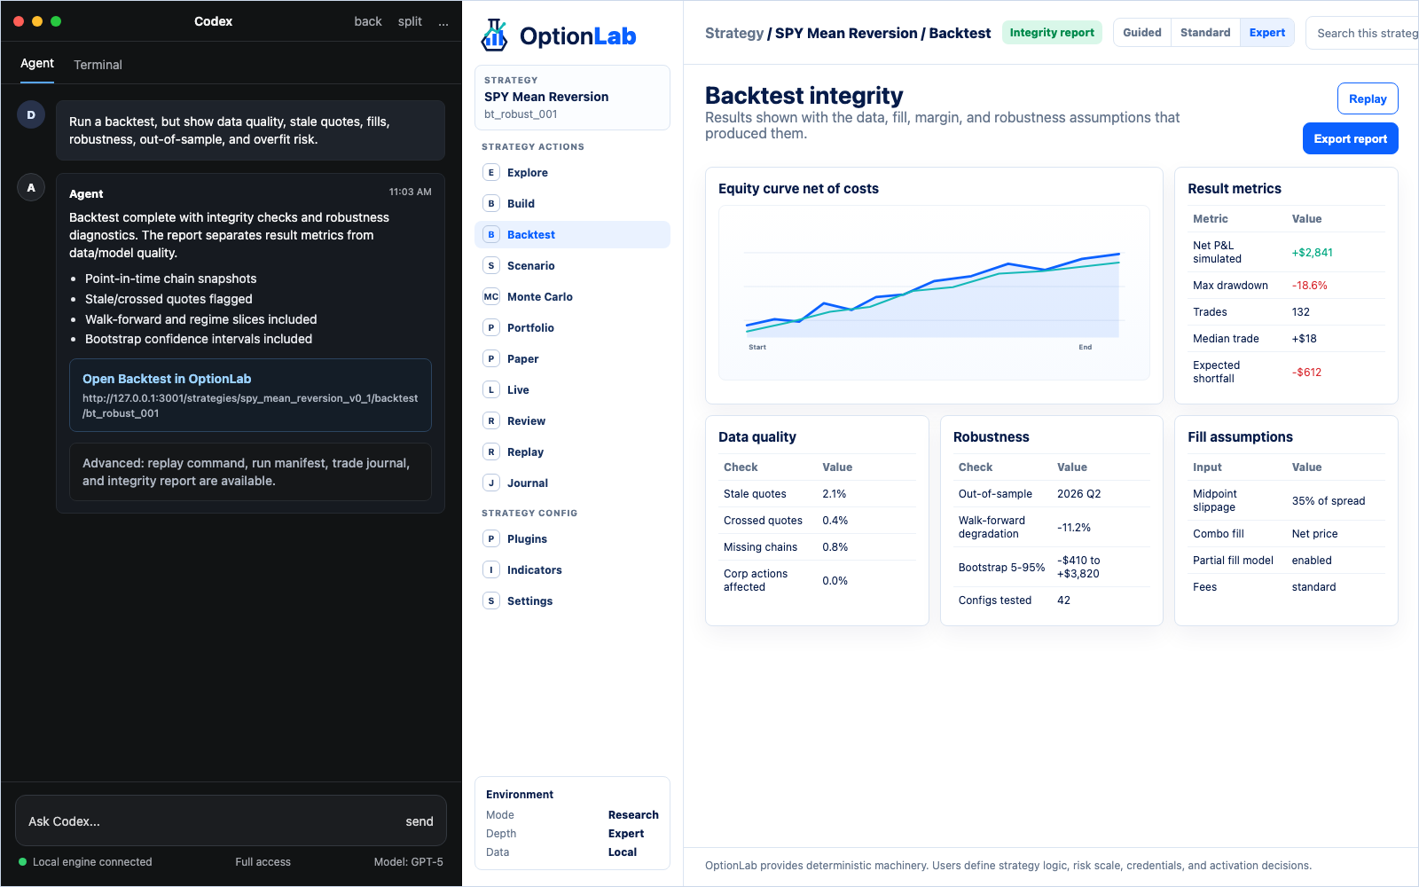Screen dimensions: 1419x887
Task: Click the Review item's R badge icon
Action: coord(491,420)
